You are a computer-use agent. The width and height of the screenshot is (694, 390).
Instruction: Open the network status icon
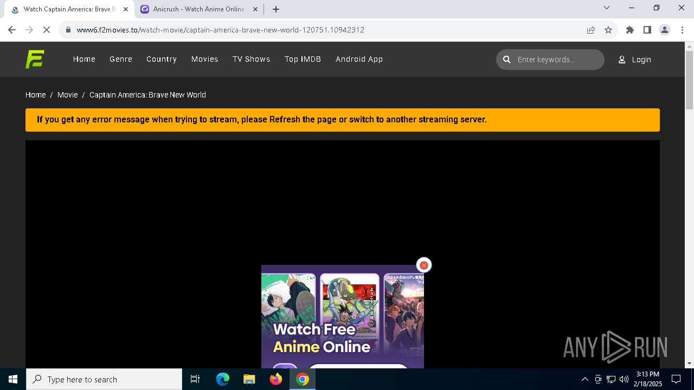click(x=611, y=379)
